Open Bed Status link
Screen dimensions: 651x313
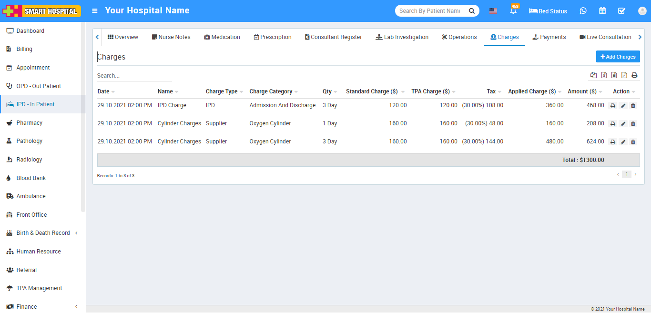pyautogui.click(x=548, y=11)
